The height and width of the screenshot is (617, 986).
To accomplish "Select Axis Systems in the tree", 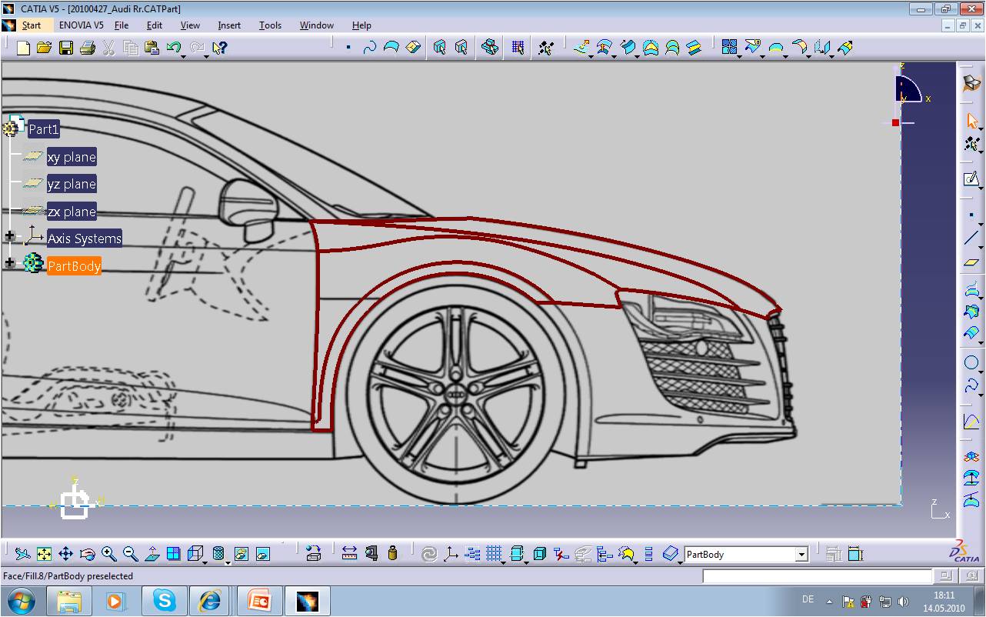I will [85, 238].
